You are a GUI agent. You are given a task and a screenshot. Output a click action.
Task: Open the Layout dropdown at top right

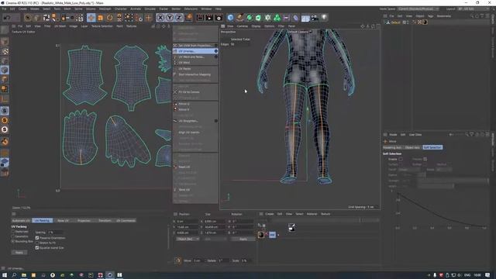pyautogui.click(x=474, y=9)
